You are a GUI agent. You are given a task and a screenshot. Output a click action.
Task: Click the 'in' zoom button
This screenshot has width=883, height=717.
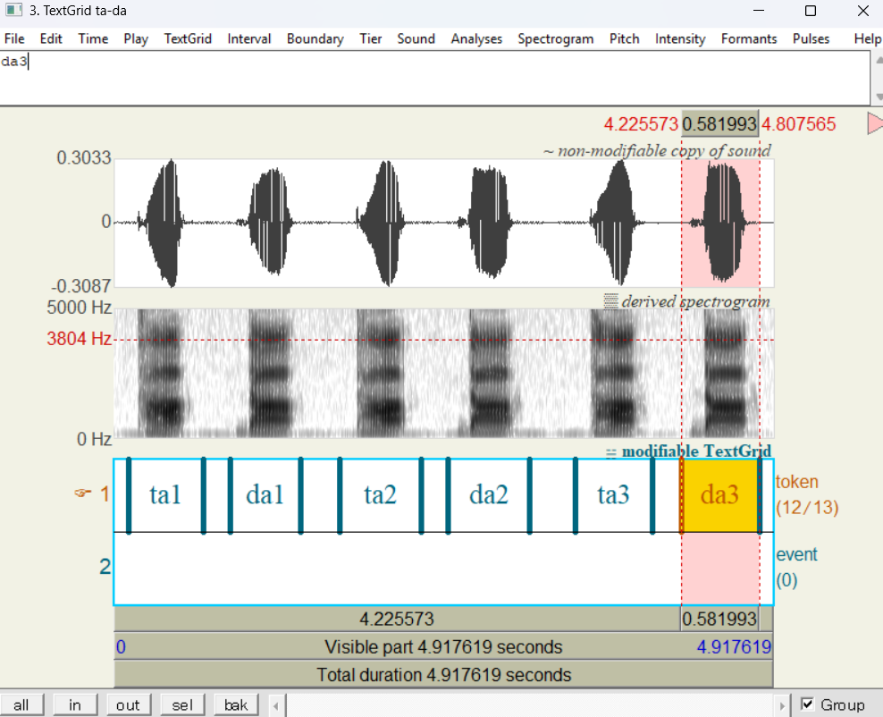tap(75, 704)
